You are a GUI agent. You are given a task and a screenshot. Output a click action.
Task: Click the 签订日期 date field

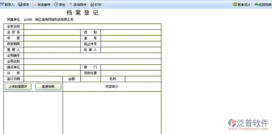click(43, 79)
